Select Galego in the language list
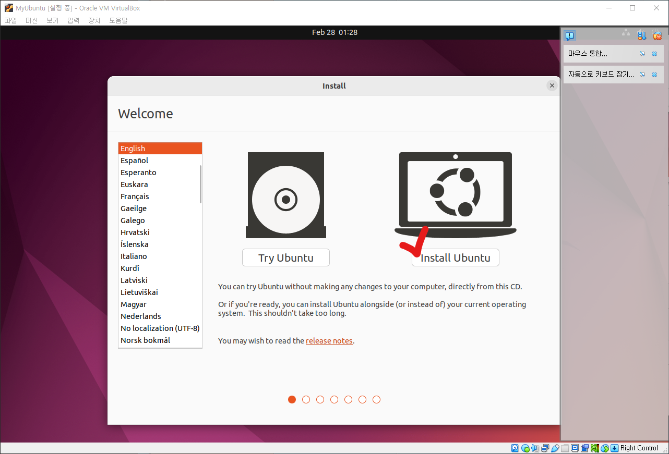669x454 pixels. 160,220
